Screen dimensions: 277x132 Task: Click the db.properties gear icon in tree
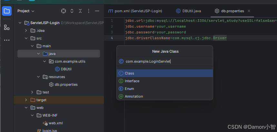click(51, 84)
